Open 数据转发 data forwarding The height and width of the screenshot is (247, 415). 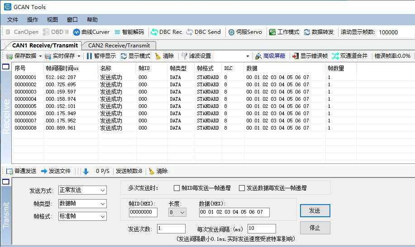(319, 32)
